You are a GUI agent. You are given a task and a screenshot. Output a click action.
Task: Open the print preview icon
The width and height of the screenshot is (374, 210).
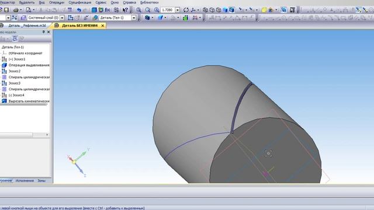point(29,10)
